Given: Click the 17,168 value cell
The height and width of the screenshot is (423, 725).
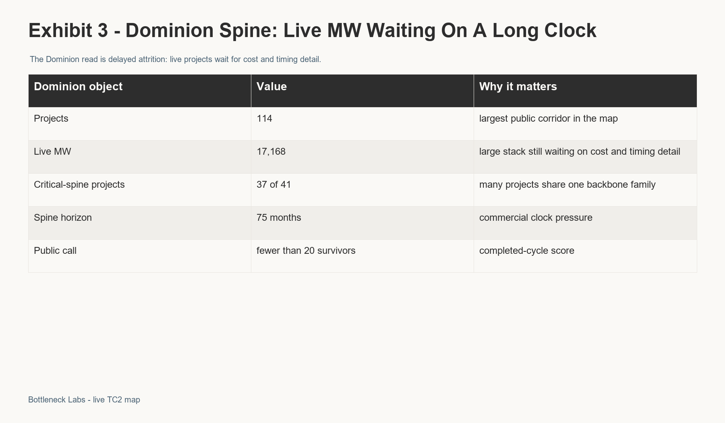Looking at the screenshot, I should coord(362,157).
